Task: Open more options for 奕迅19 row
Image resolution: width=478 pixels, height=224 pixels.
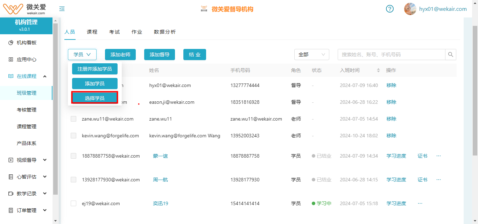Action: pos(420,203)
